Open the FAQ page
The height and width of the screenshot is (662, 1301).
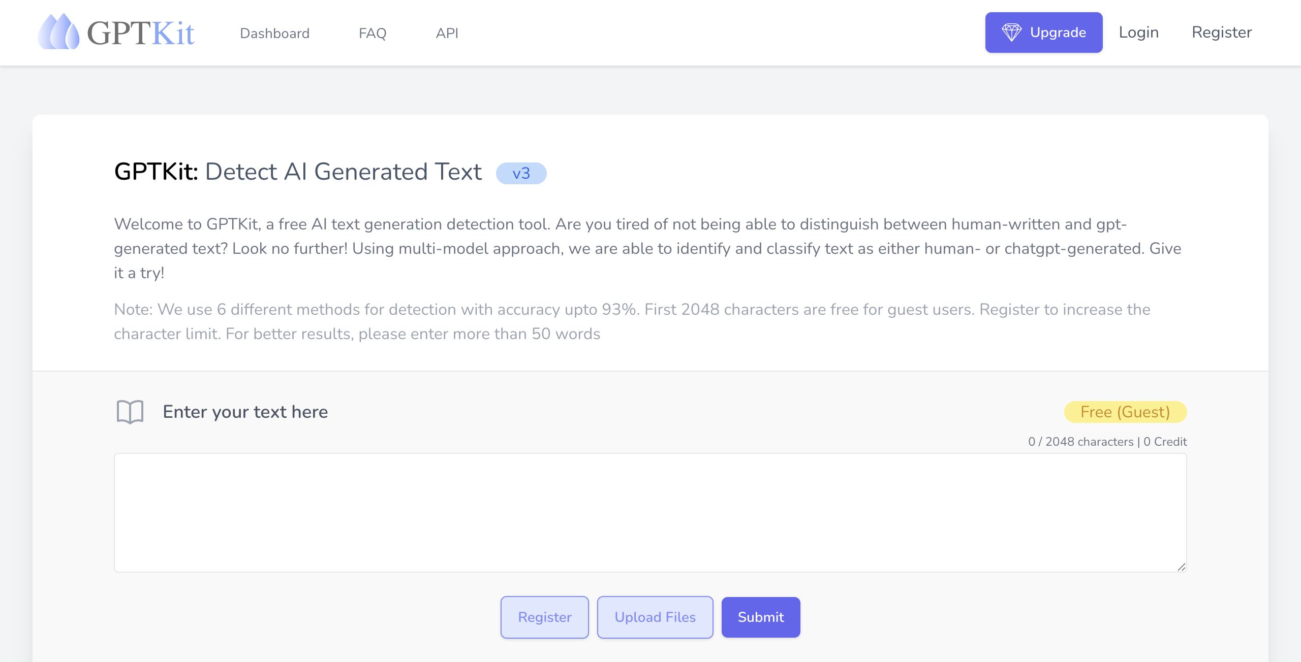[373, 33]
